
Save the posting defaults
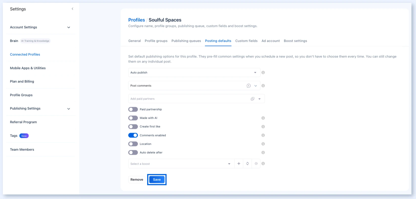tap(157, 180)
